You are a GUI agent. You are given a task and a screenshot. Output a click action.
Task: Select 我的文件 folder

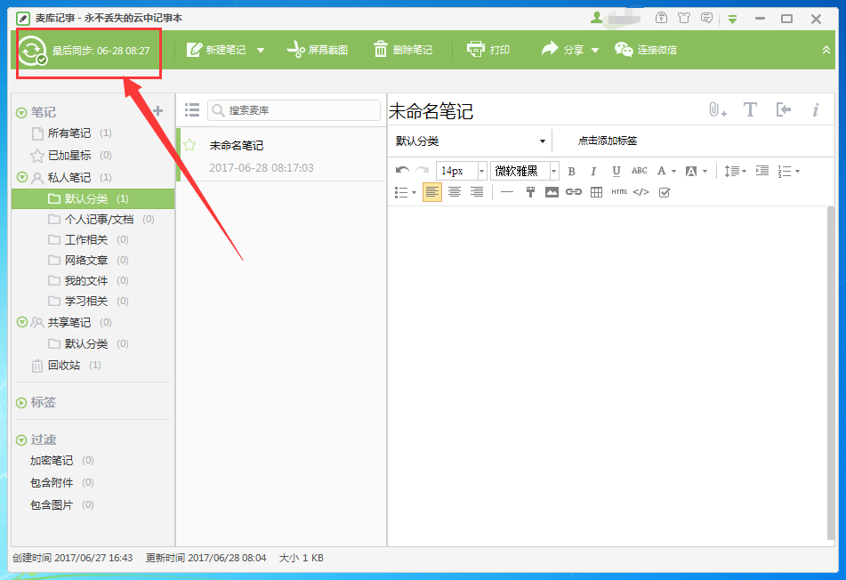click(x=88, y=280)
